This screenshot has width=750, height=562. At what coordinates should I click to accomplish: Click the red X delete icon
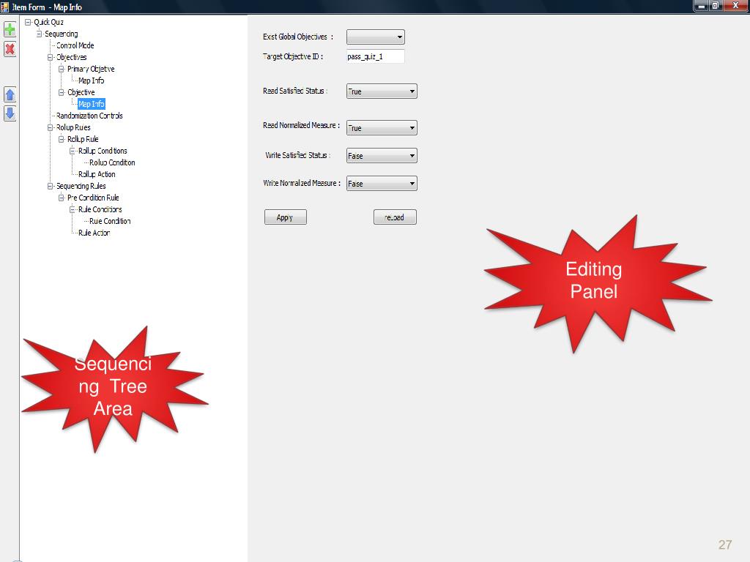point(10,49)
